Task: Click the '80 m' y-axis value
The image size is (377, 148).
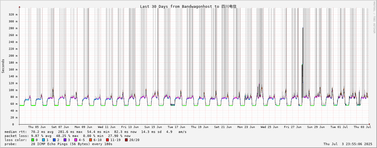Action: pyautogui.click(x=14, y=97)
